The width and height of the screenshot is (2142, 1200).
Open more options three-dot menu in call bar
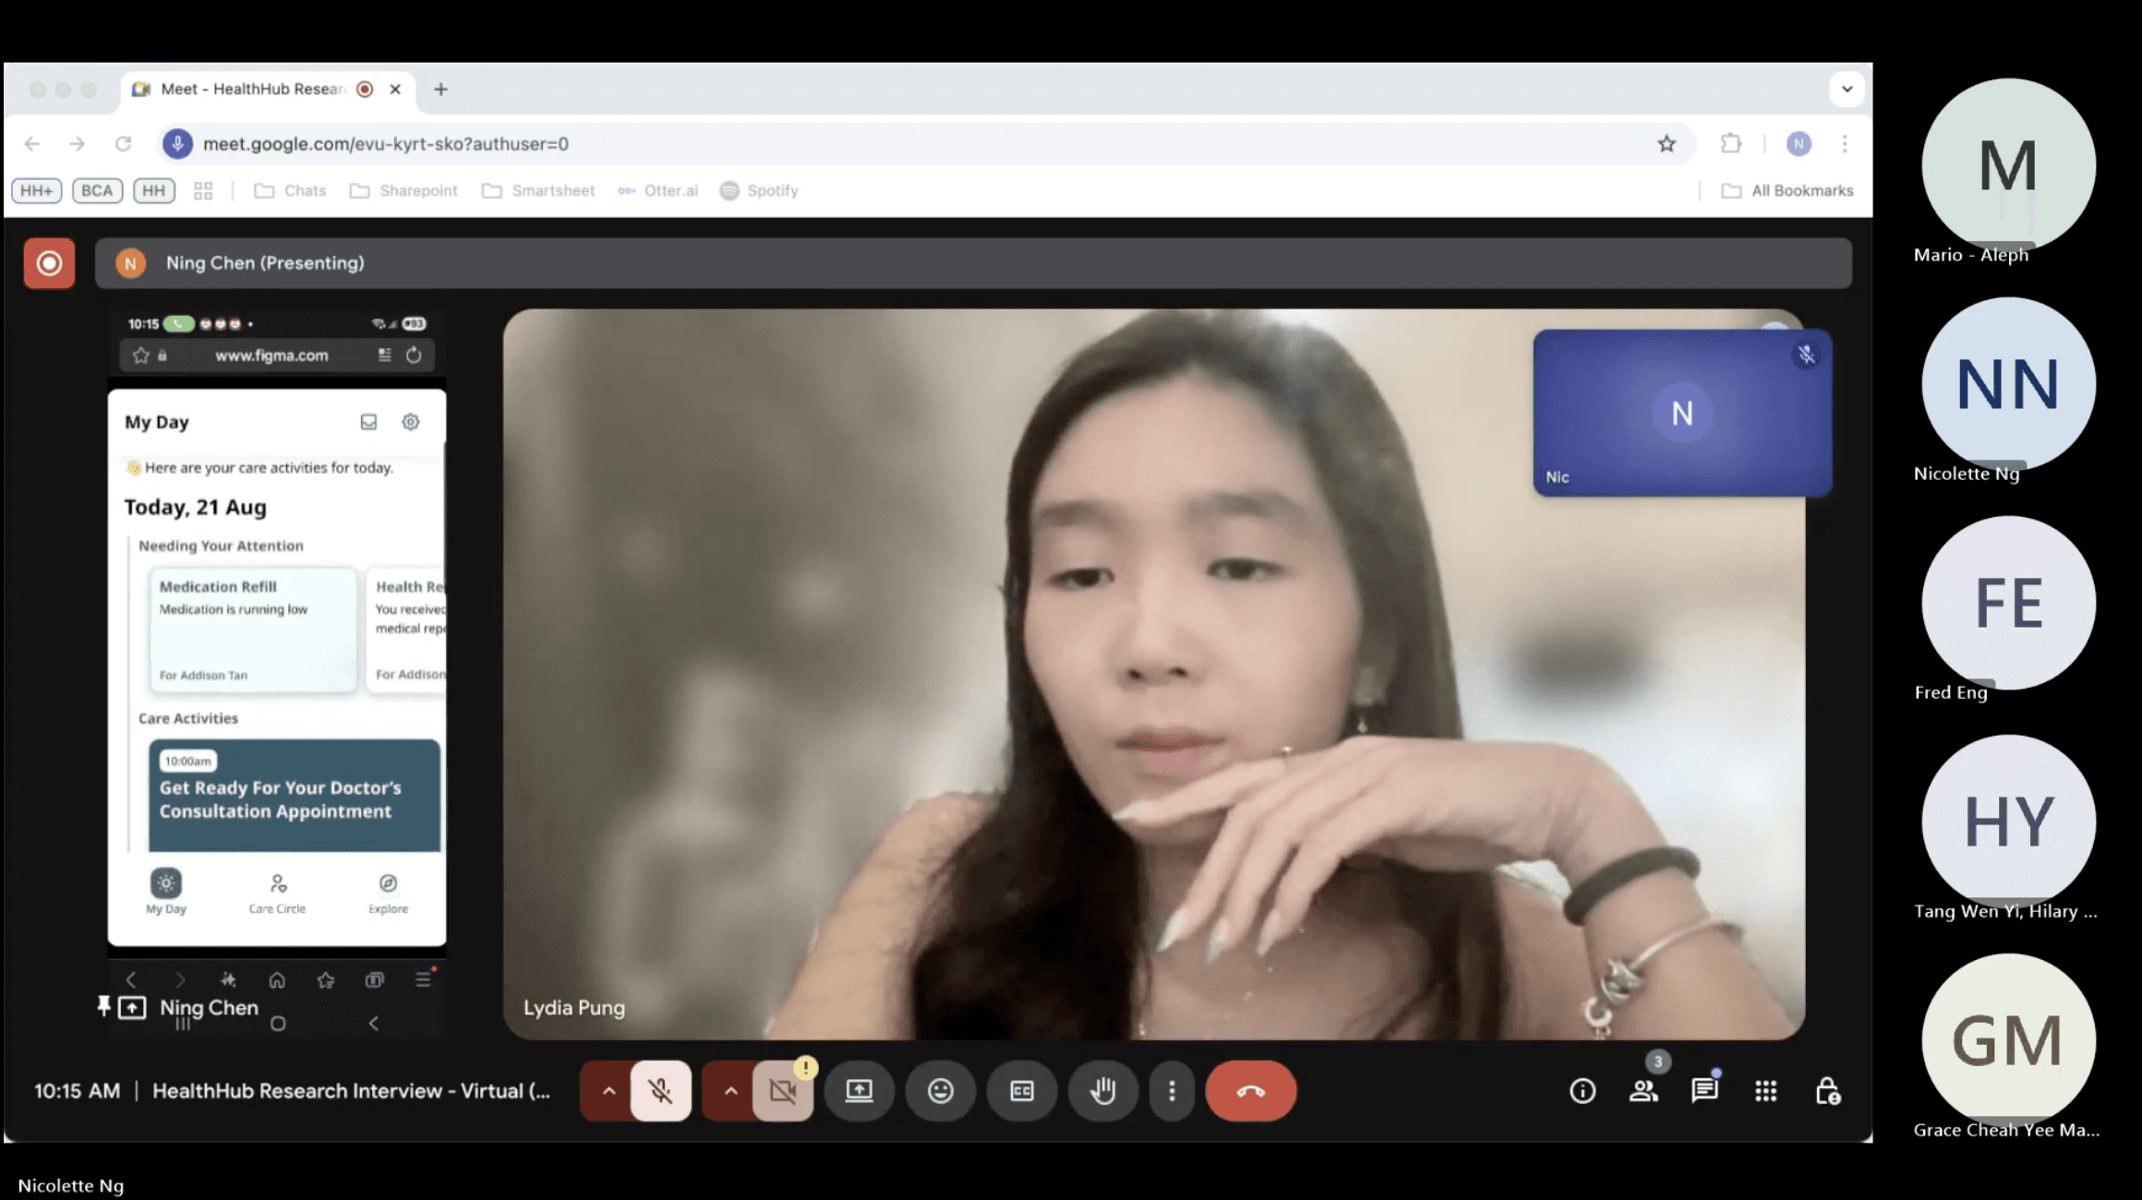[1172, 1091]
